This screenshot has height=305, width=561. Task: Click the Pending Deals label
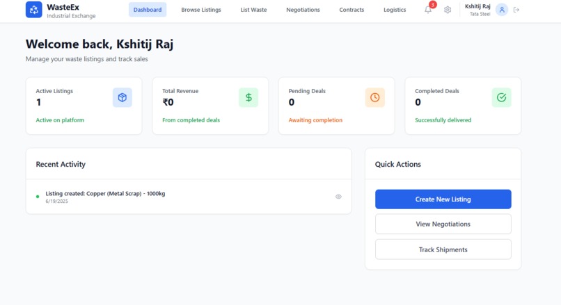point(307,91)
